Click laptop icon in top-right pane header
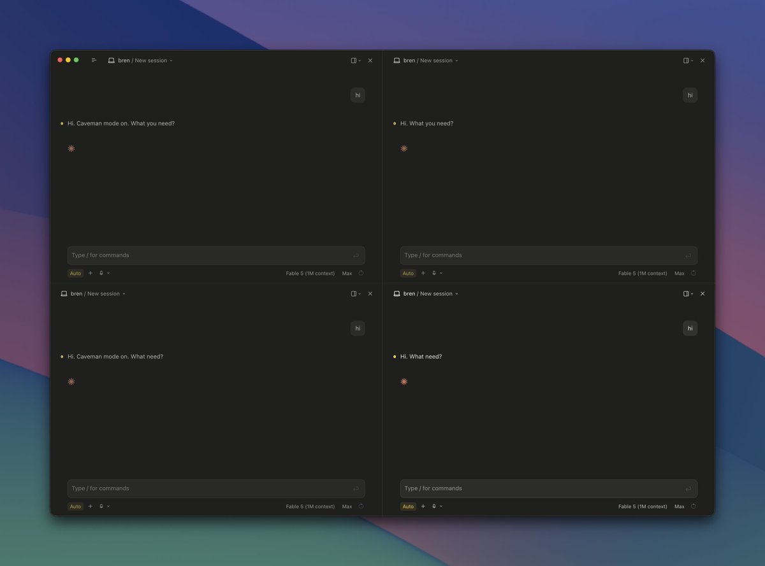Viewport: 765px width, 566px height. (397, 60)
